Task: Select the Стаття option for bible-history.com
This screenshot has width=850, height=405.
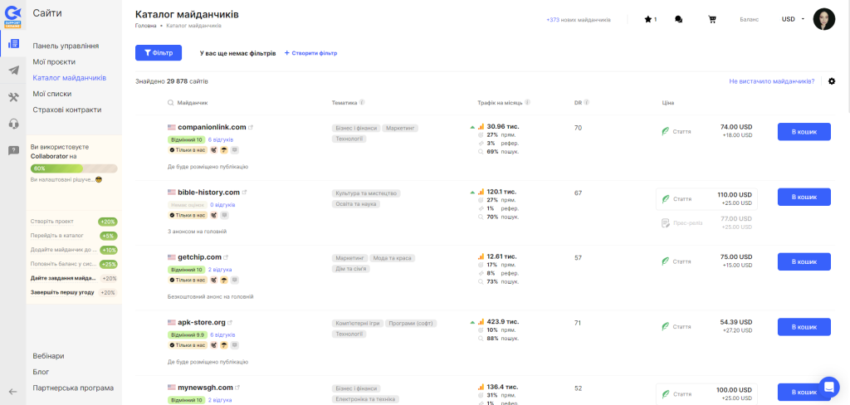Action: point(706,199)
